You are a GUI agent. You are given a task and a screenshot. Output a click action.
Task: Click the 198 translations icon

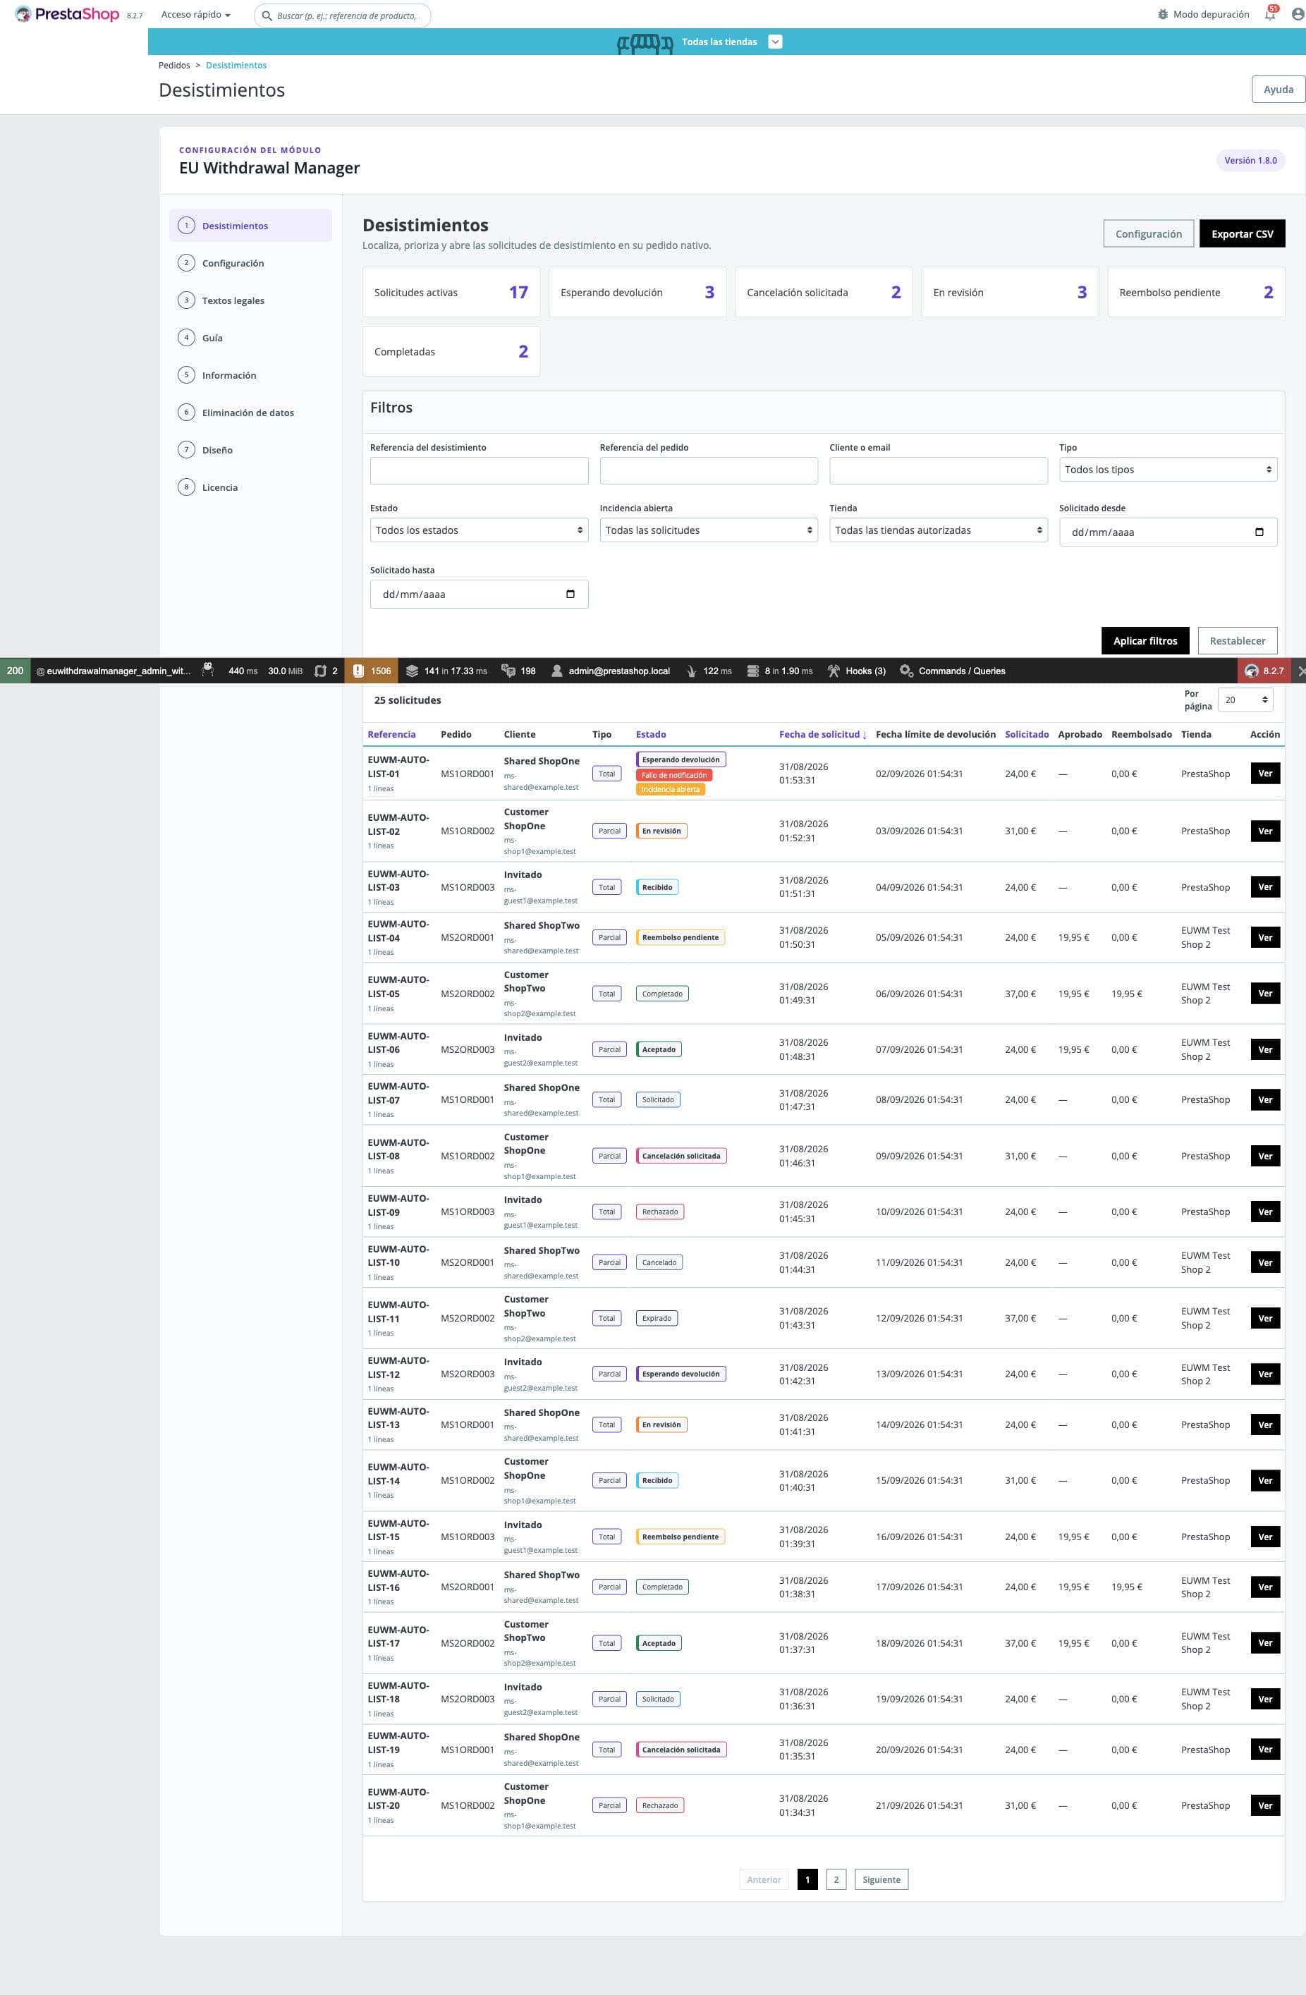[508, 671]
